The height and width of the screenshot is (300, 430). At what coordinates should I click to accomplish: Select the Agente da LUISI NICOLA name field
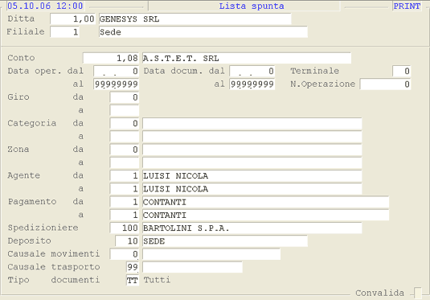pos(252,175)
